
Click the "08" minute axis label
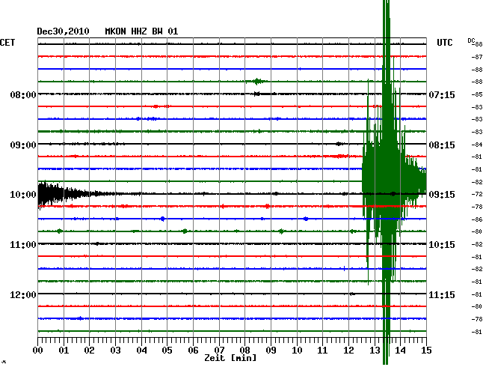(244, 351)
